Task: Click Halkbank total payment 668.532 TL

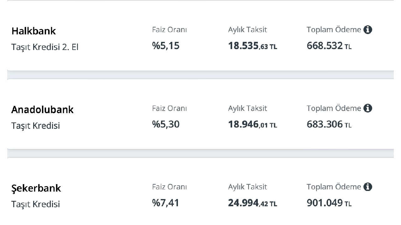Action: 329,46
